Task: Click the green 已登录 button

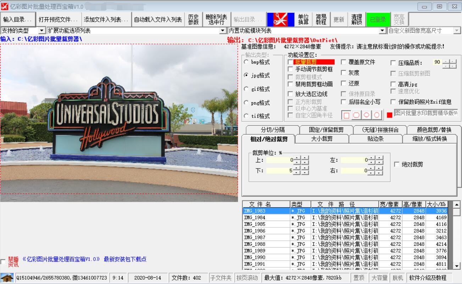Action: coord(378,19)
